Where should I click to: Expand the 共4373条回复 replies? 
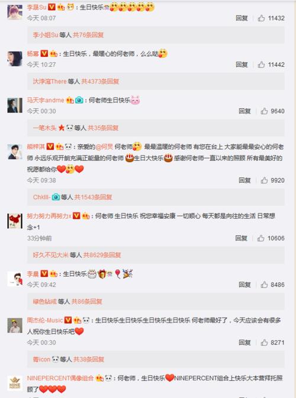100,81
